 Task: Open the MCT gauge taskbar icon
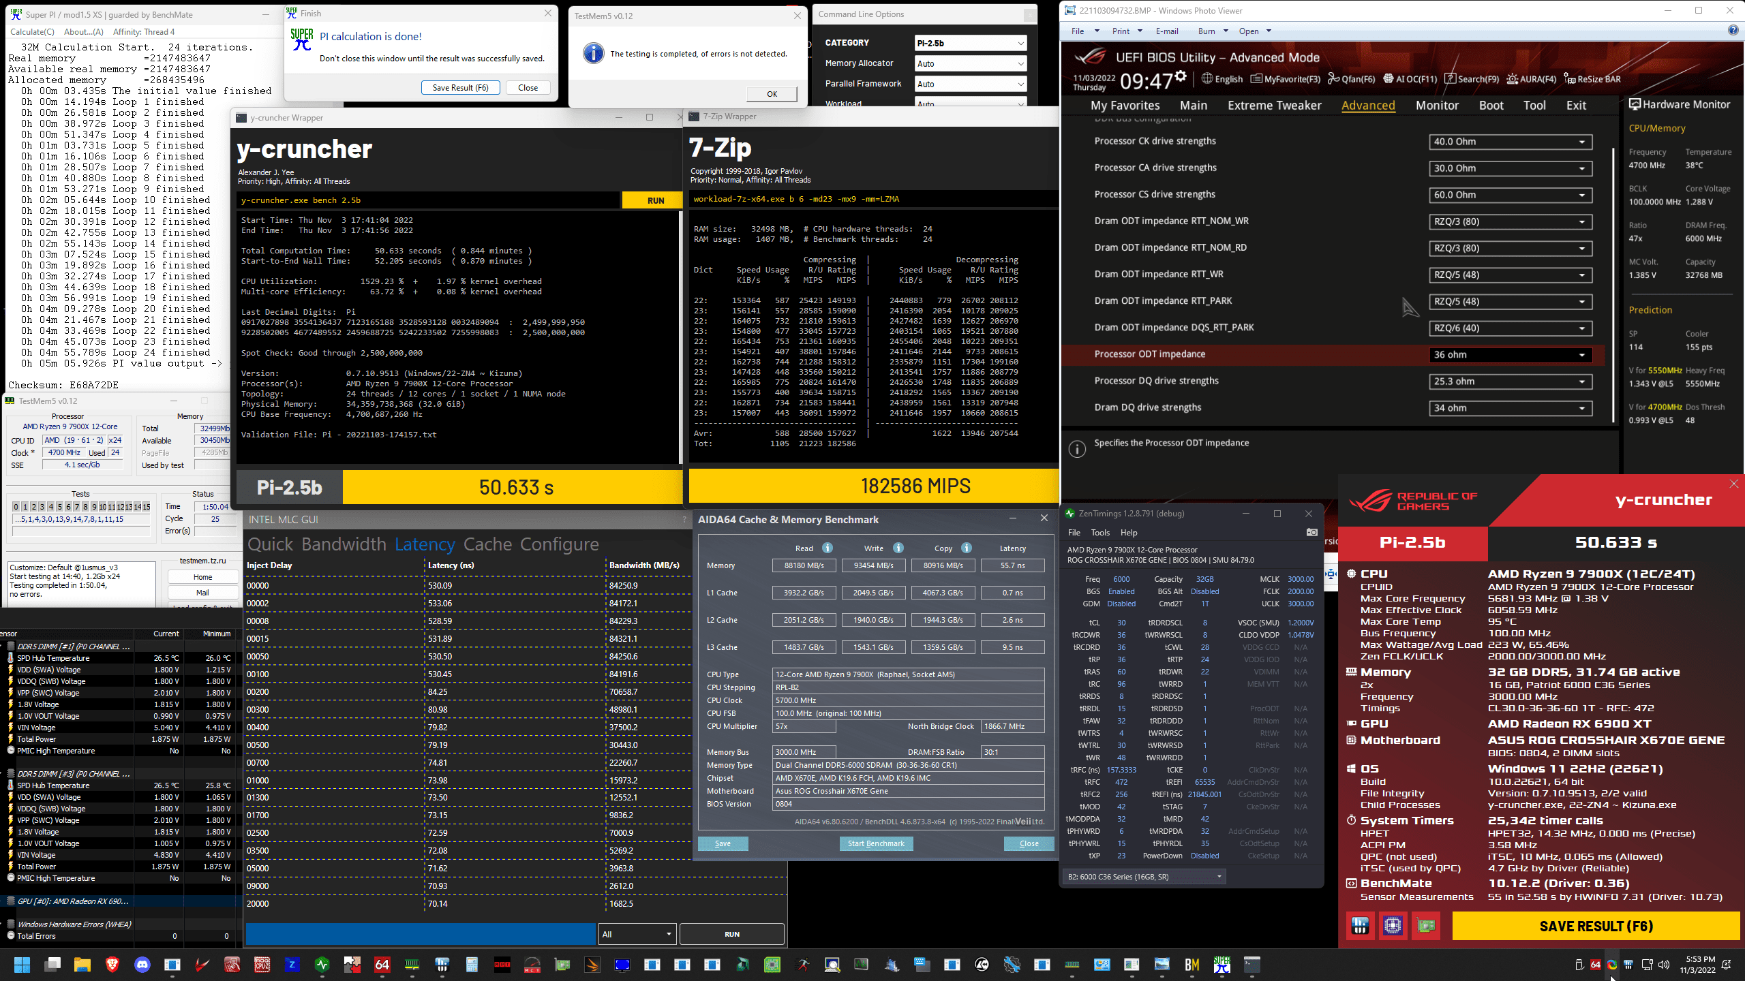532,965
